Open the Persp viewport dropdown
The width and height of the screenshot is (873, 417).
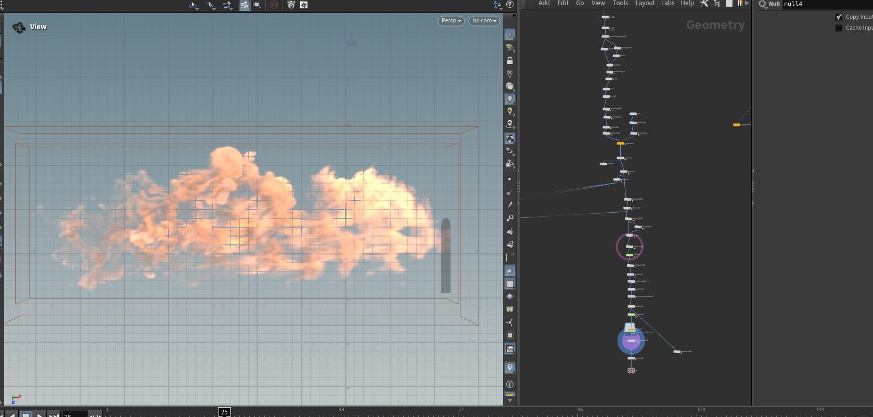pyautogui.click(x=451, y=21)
